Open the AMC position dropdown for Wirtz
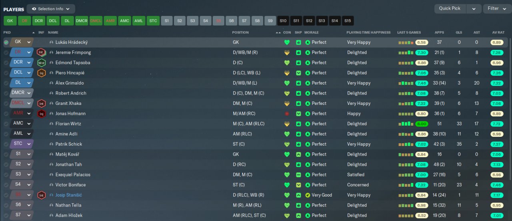 point(29,124)
